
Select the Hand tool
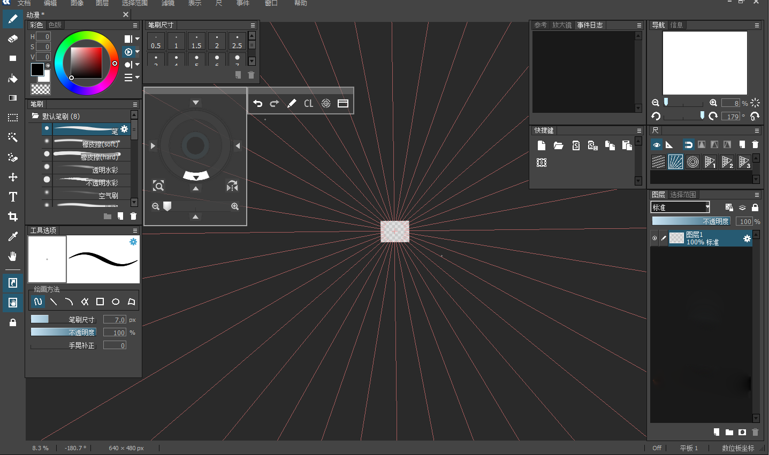point(13,256)
